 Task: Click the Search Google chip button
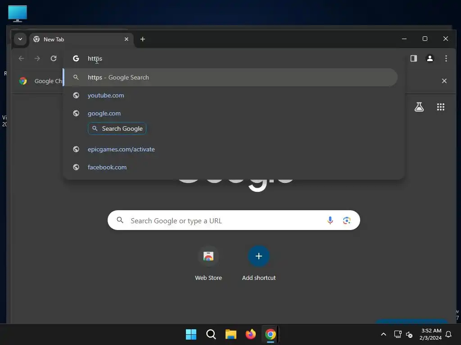point(117,128)
